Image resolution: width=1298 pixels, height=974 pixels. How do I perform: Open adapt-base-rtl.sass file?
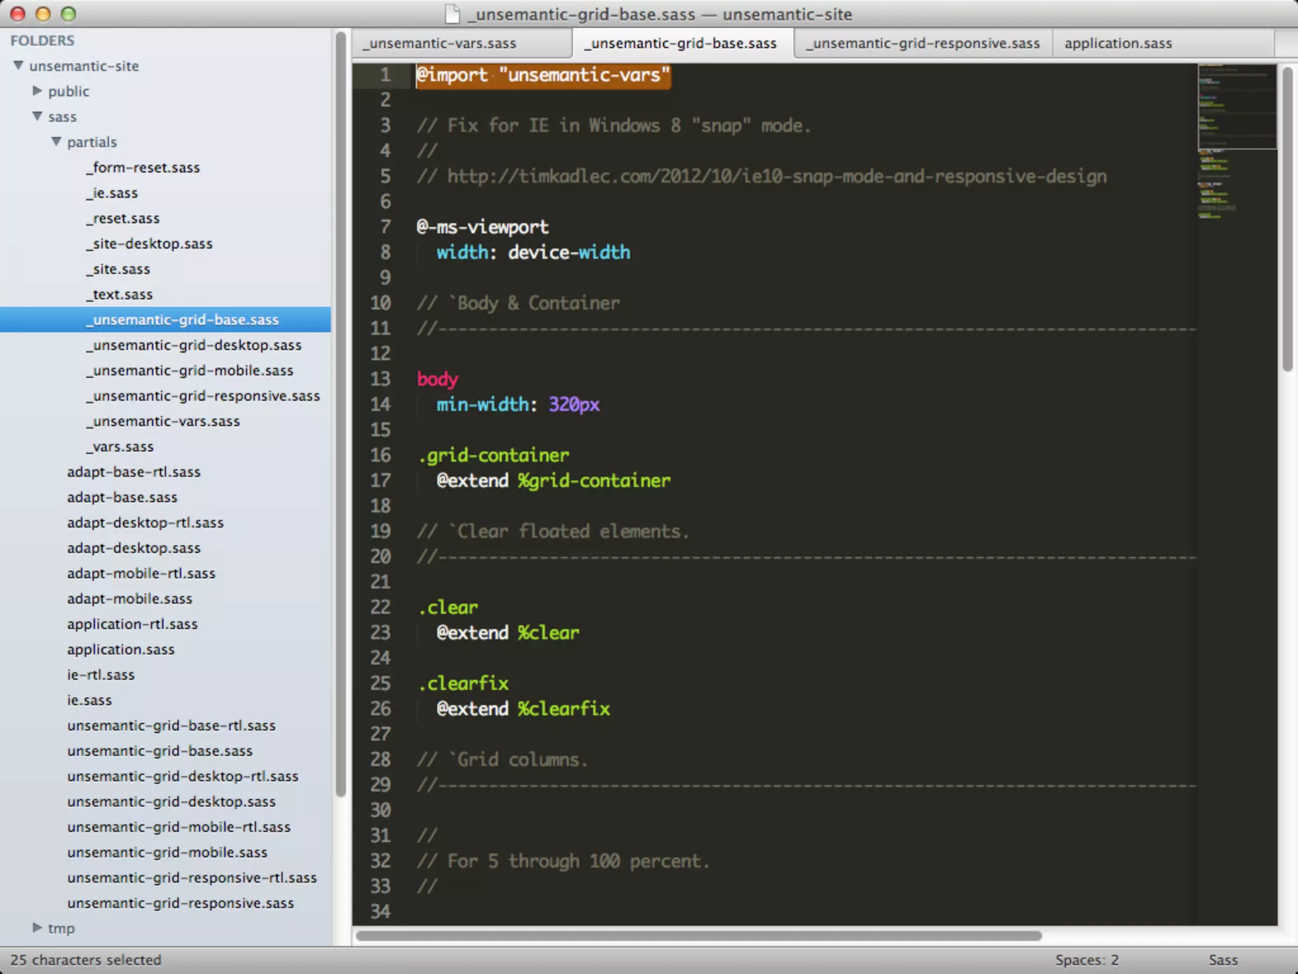134,472
